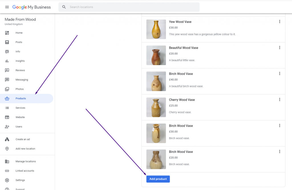Screen dimensions: 292x190
Task: Click the £20.00 Birch Wood Vase thumbnail
Action: point(156,159)
